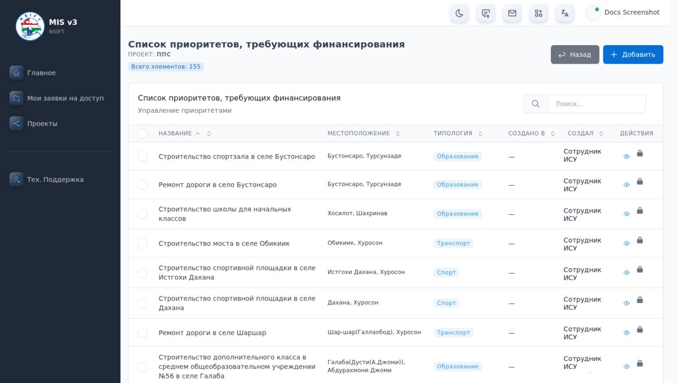Viewport: 678px width, 383px height.
Task: View eye icon for Строительство школы row
Action: point(627,214)
